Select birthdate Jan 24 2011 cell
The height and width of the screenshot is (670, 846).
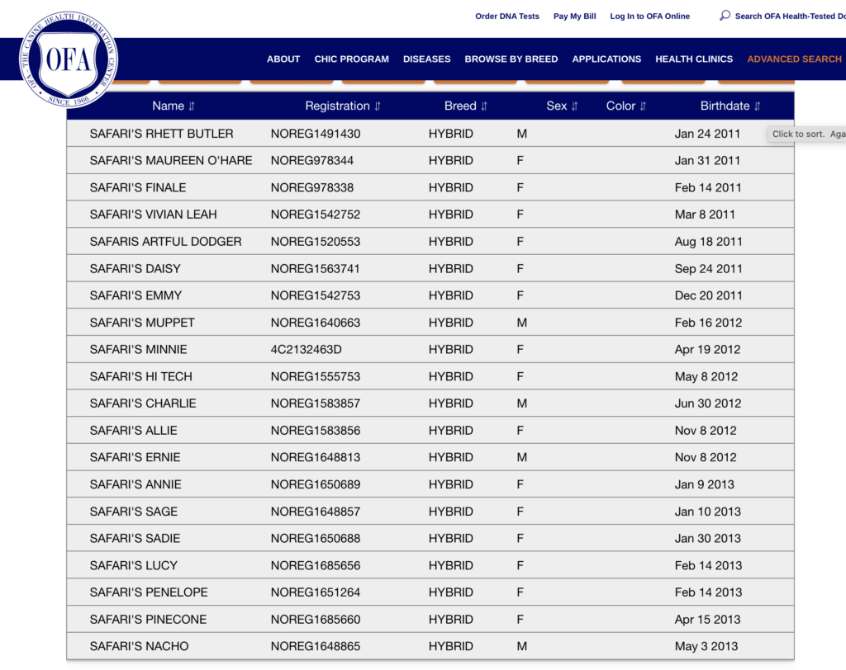tap(707, 134)
